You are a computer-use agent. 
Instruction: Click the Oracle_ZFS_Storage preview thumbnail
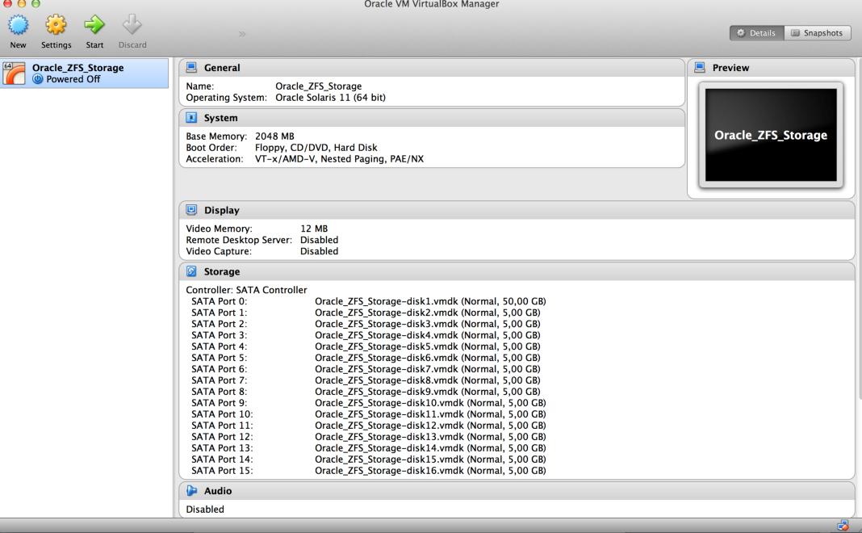[771, 136]
